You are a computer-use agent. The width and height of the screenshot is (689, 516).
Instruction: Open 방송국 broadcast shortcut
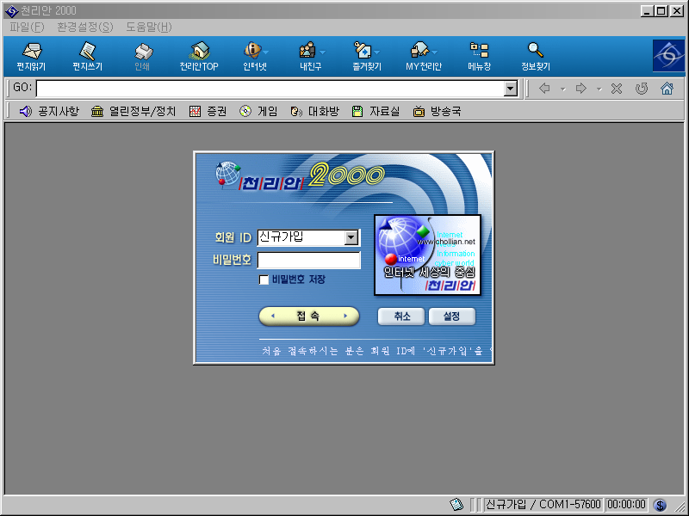[438, 112]
